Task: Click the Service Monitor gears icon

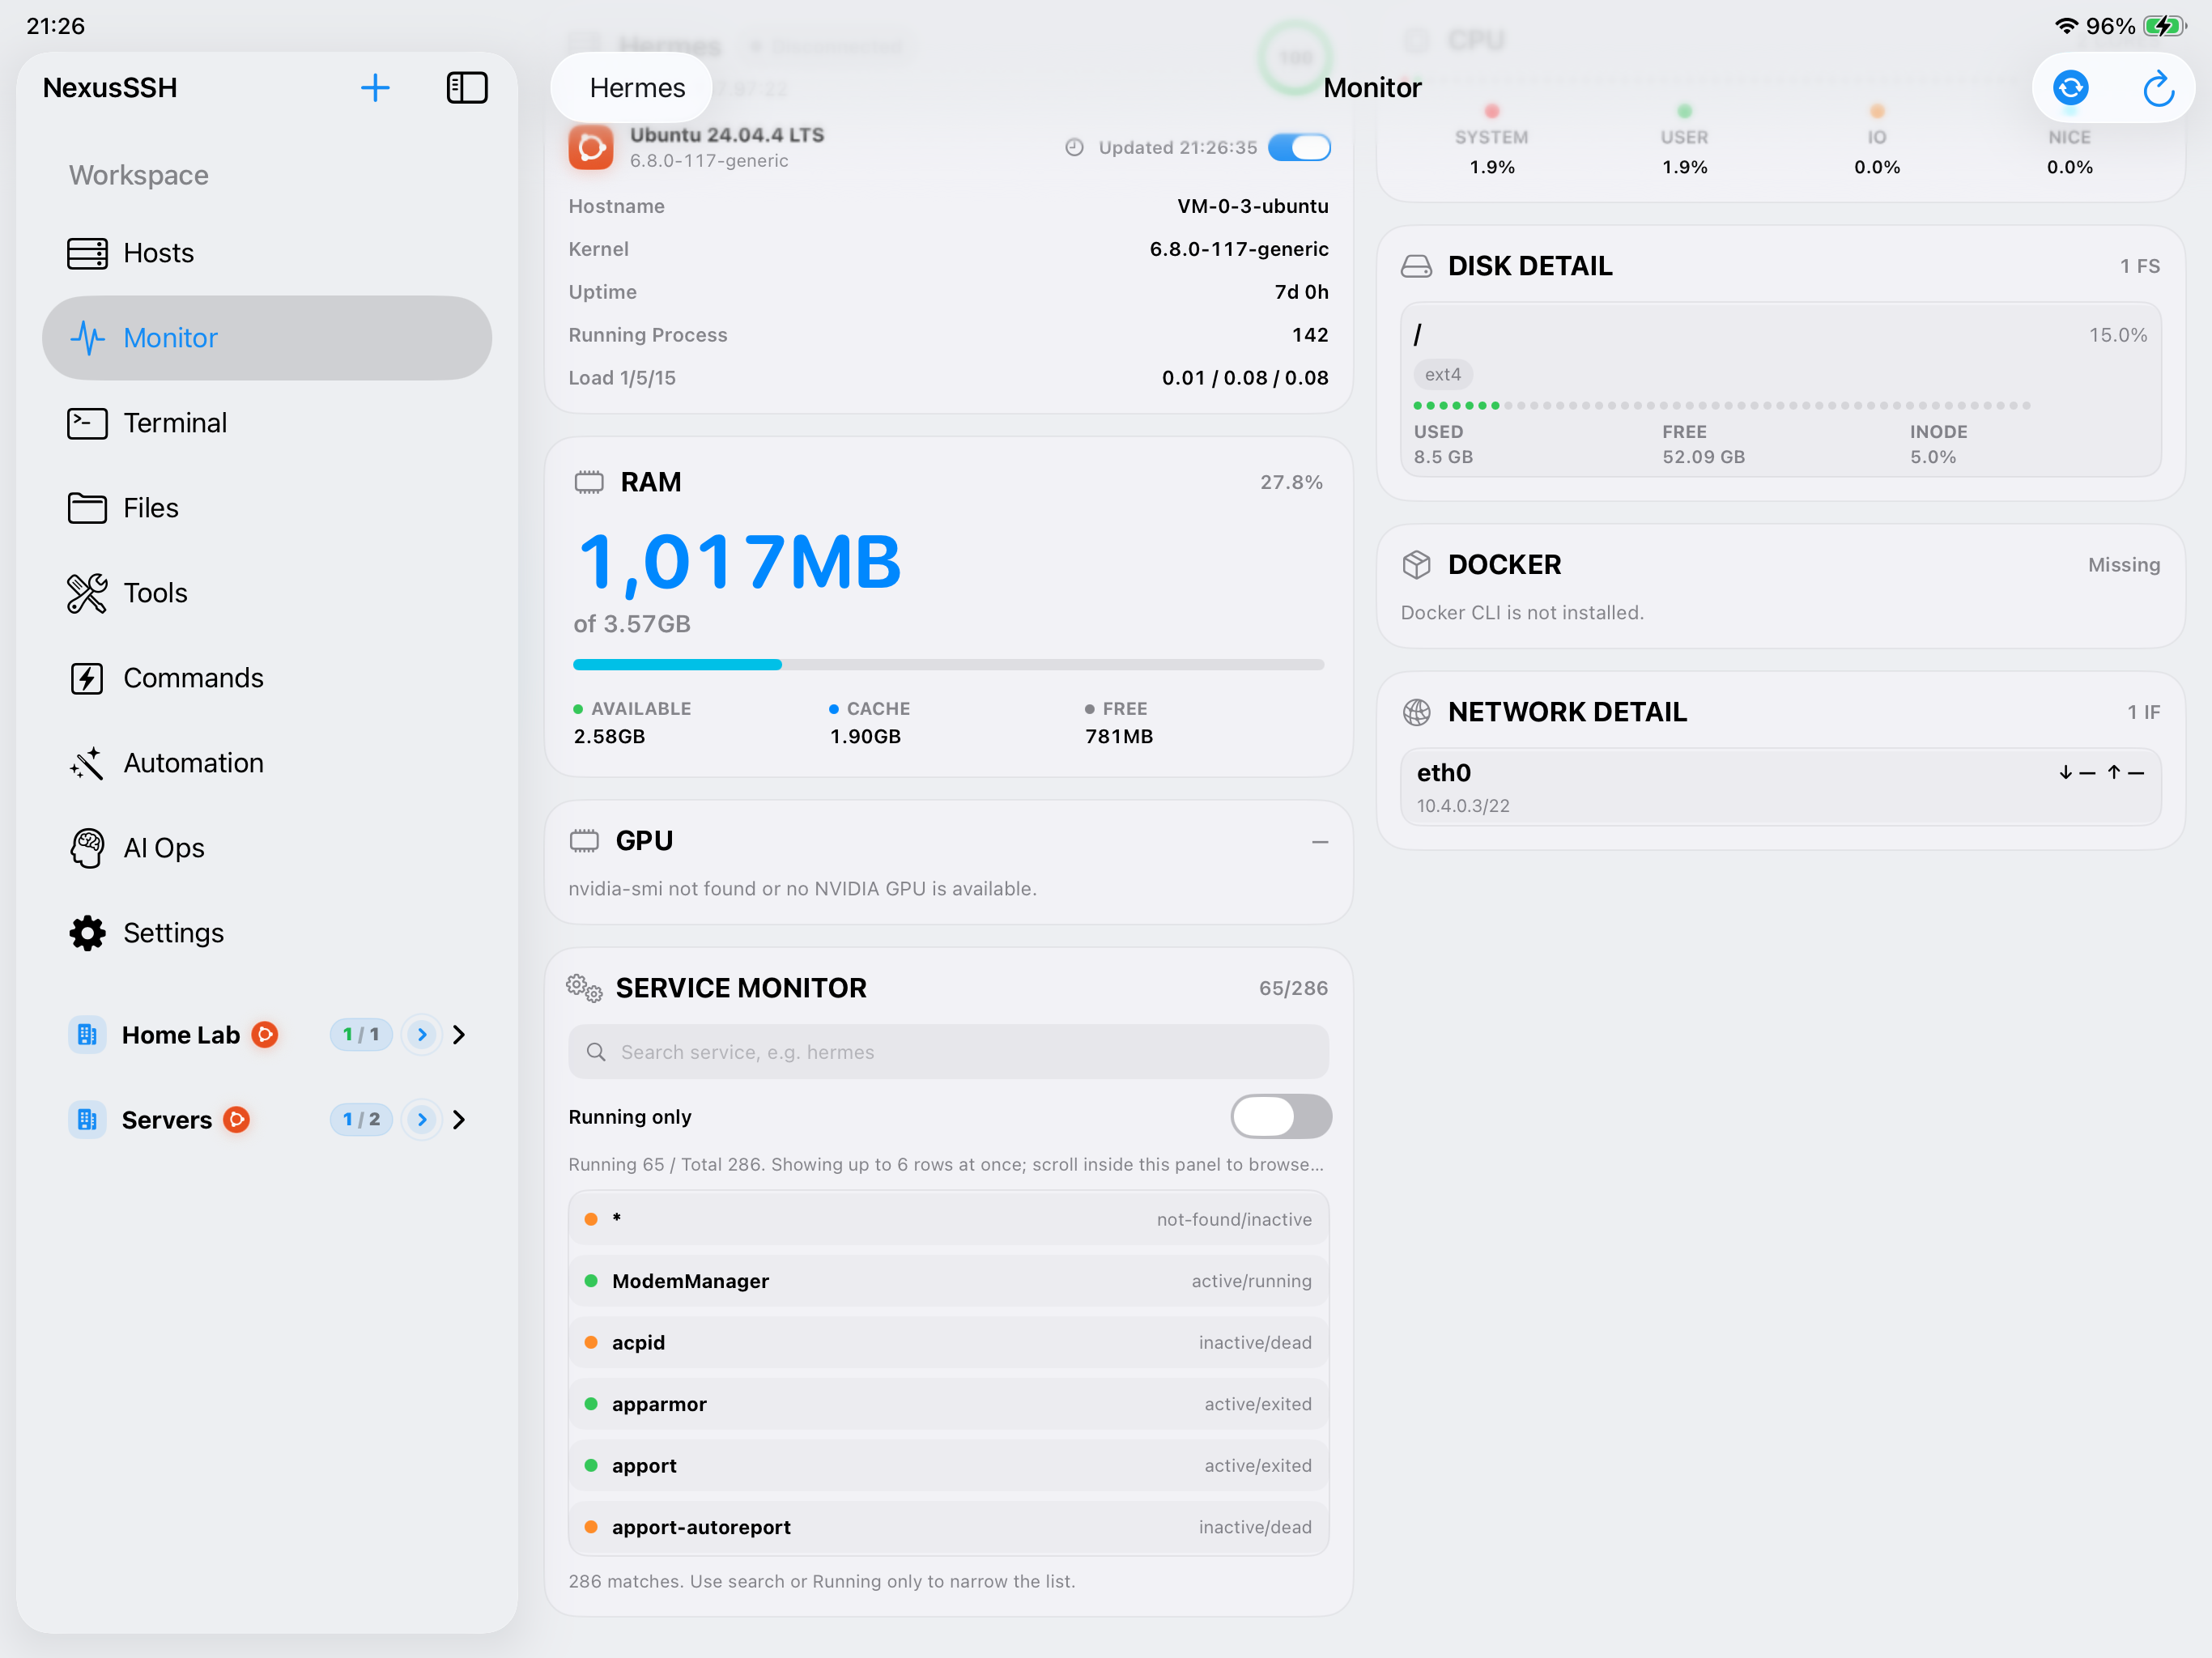Action: [x=584, y=988]
